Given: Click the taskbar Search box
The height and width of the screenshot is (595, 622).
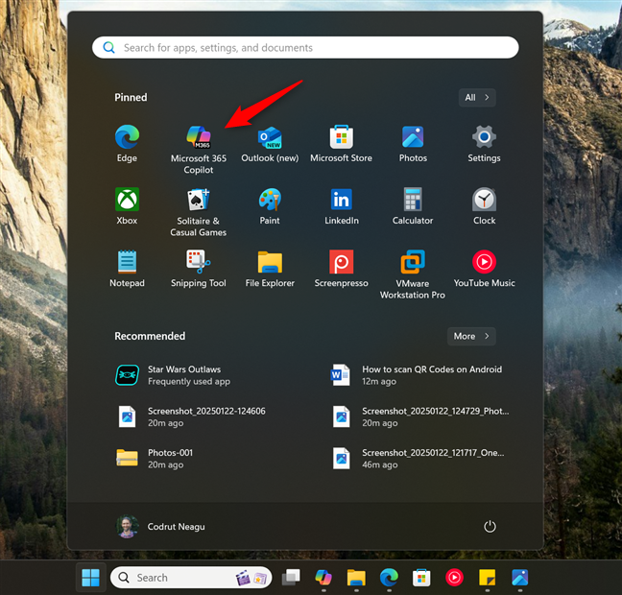Looking at the screenshot, I should click(x=191, y=578).
